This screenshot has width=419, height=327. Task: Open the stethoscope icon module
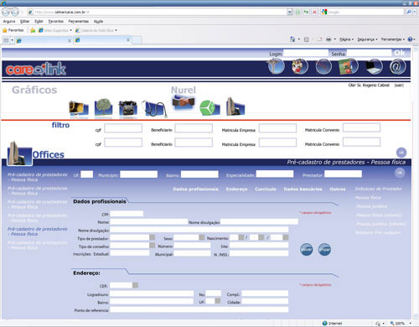pos(154,108)
